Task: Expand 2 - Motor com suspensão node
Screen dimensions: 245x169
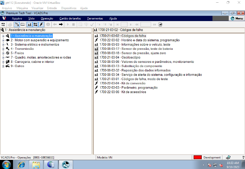Action: (3, 40)
